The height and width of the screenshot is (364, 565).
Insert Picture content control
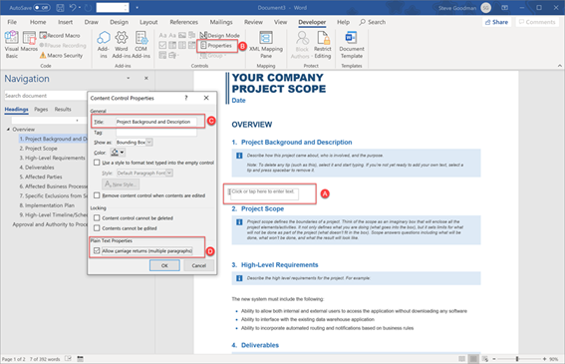(182, 35)
